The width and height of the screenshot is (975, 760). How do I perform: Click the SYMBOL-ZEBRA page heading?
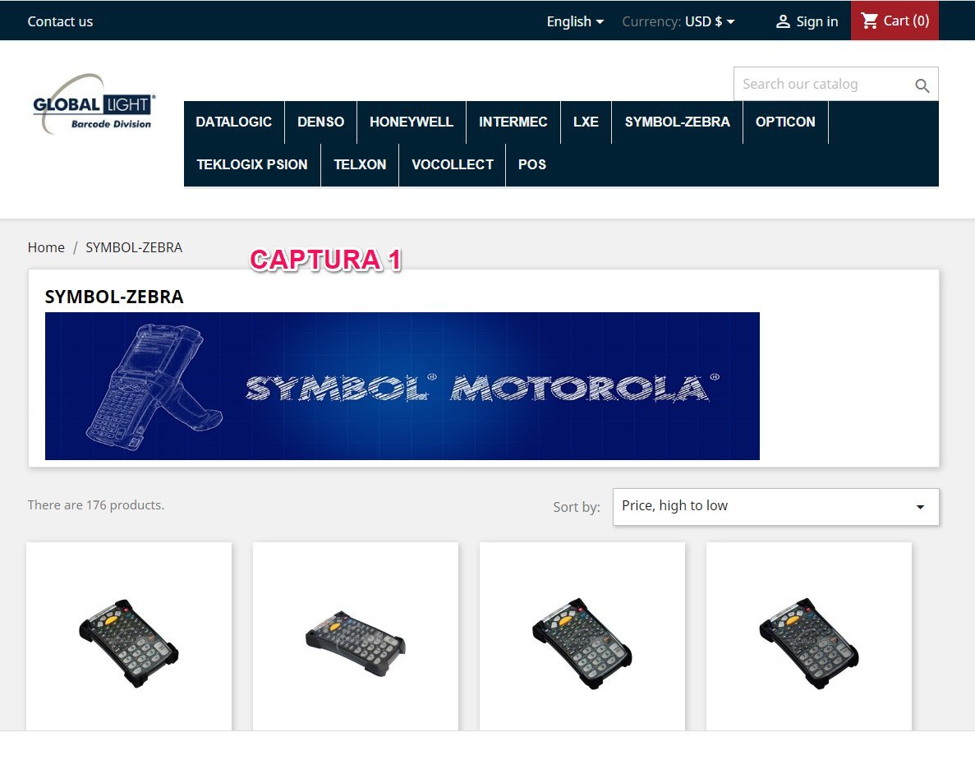[x=114, y=297]
